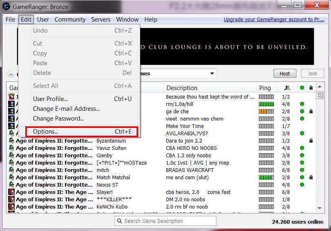
Task: Click in Search Game Description field
Action: [165, 221]
